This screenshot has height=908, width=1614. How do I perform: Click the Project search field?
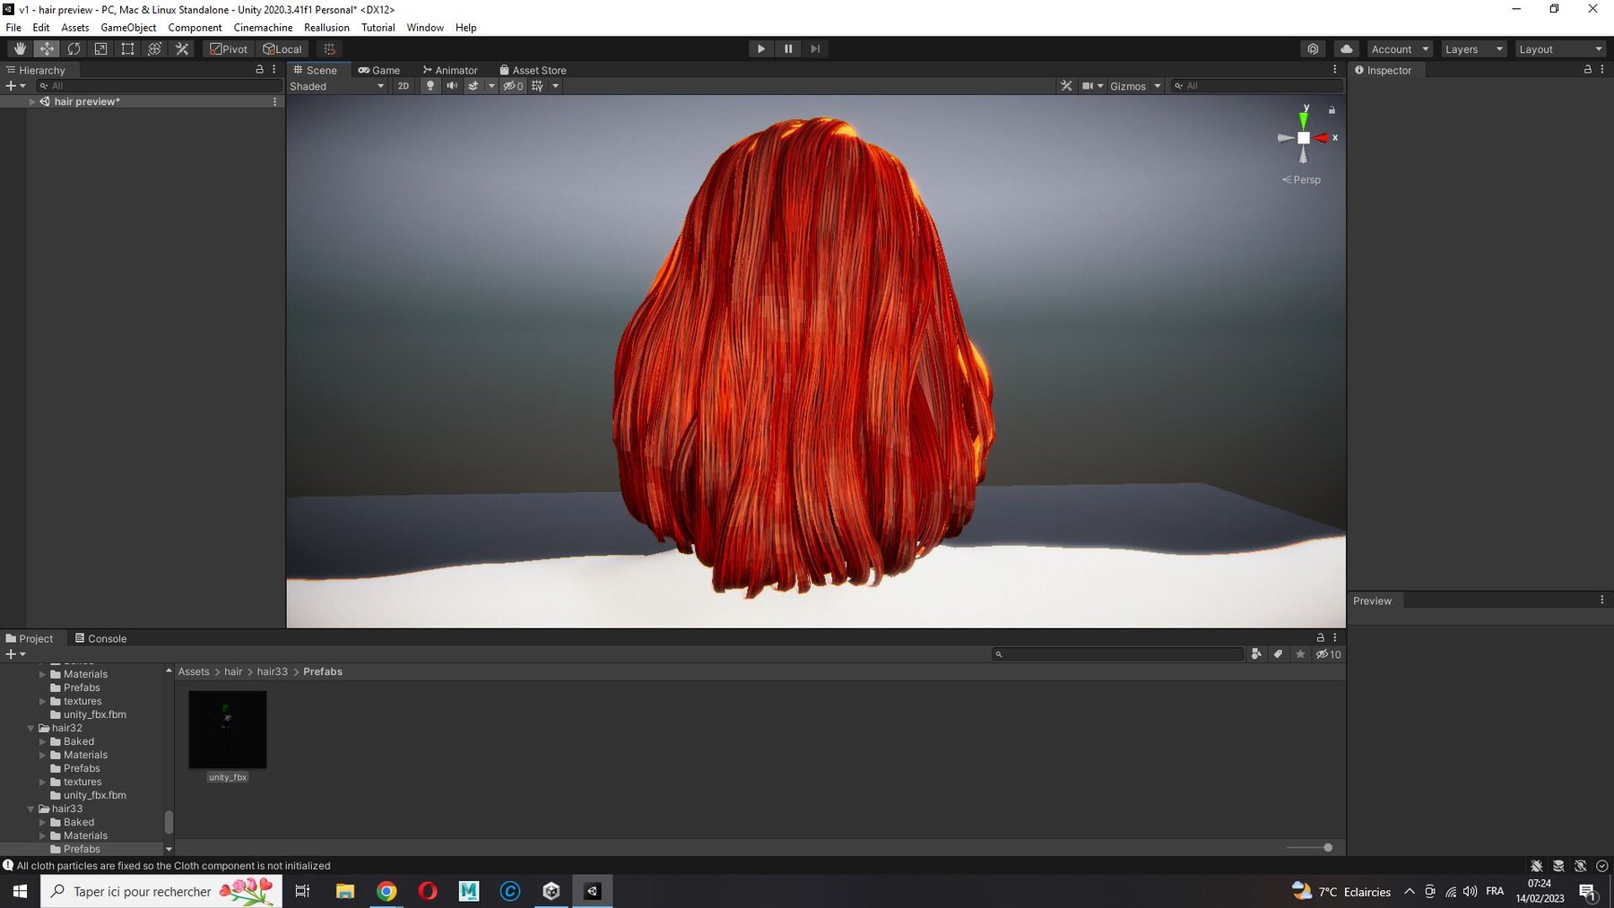click(1117, 654)
